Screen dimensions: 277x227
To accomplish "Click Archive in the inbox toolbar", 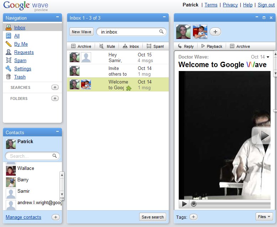I will (81, 46).
